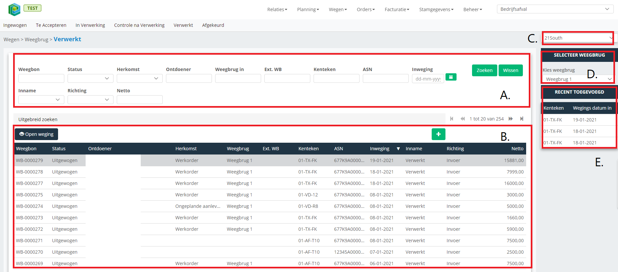Click the application cube logo

[x=14, y=9]
